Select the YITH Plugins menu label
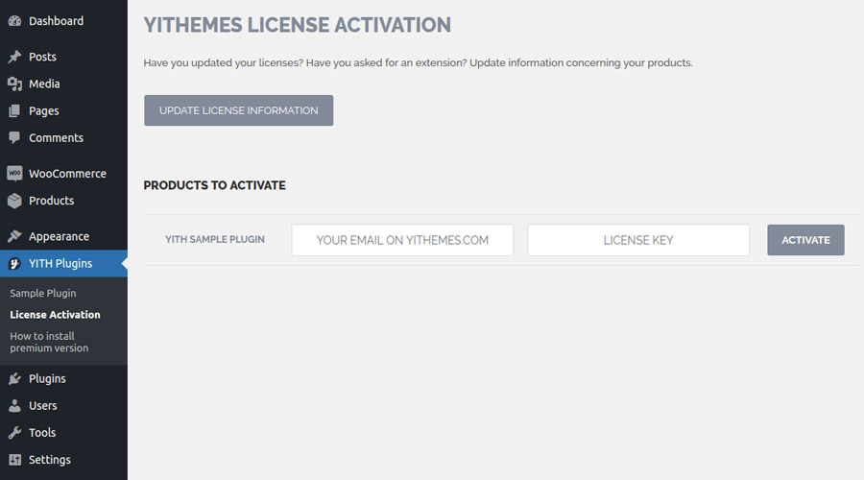Screen dimensions: 864x480 pyautogui.click(x=60, y=263)
